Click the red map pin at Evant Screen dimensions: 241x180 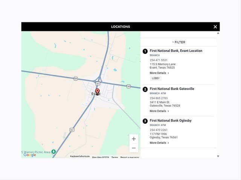[97, 92]
